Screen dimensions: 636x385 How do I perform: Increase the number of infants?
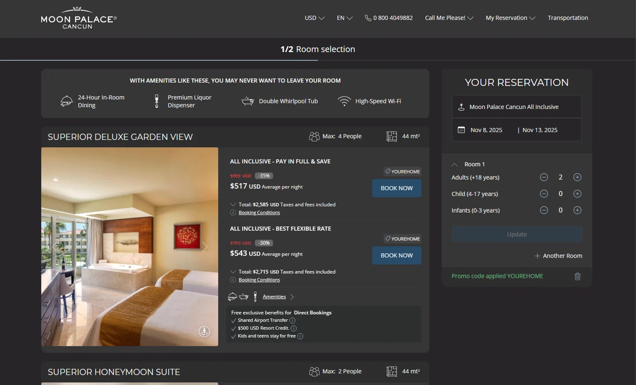(x=577, y=210)
